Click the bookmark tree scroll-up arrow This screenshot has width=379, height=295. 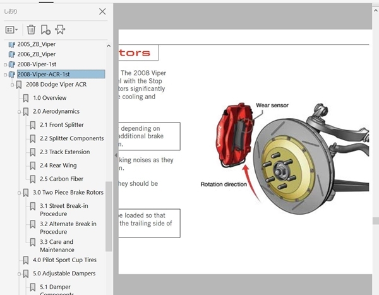pyautogui.click(x=109, y=45)
